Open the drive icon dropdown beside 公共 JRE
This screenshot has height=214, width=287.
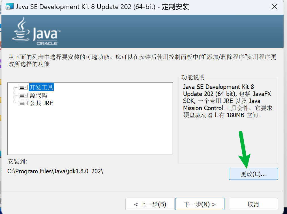(x=23, y=103)
